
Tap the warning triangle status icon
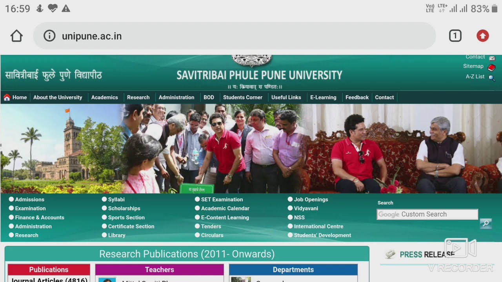(66, 9)
